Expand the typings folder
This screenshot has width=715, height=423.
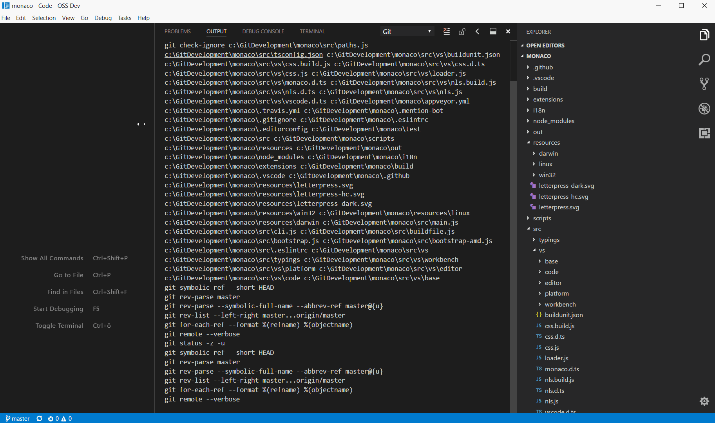pos(549,240)
